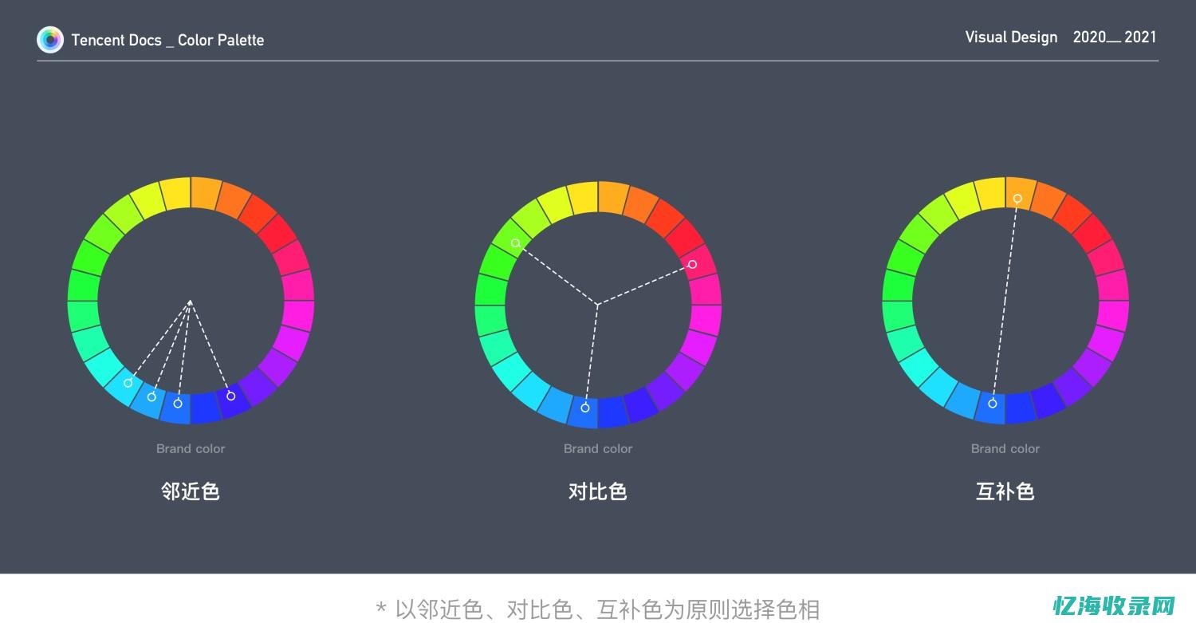Pick the indigo marker on the 邻近色 wheel
The width and height of the screenshot is (1196, 623).
[231, 396]
